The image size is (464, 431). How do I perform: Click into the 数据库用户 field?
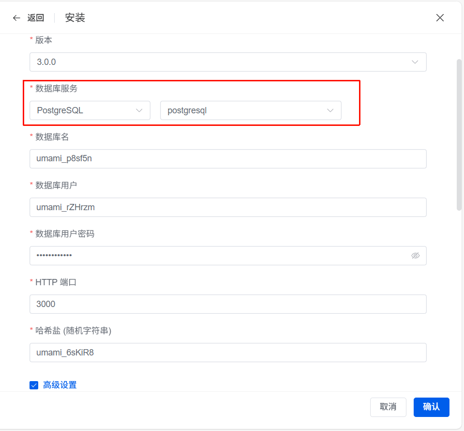(227, 207)
